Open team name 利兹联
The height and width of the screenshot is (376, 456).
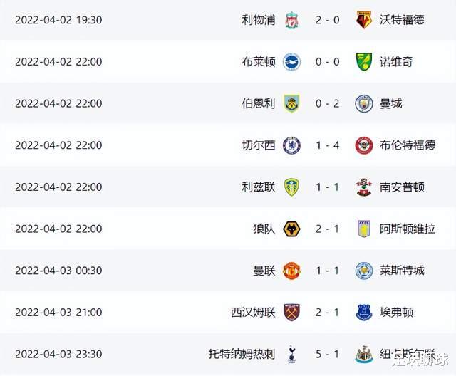click(x=259, y=187)
